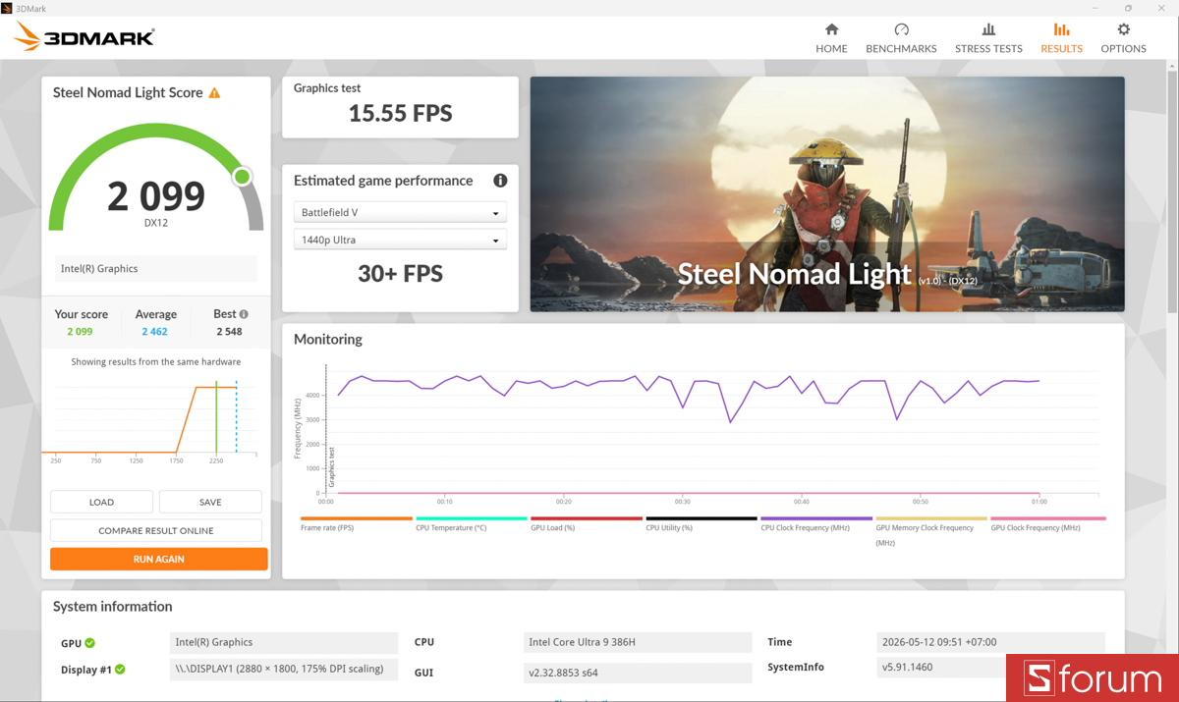Open the OPTIONS tab

pos(1123,38)
